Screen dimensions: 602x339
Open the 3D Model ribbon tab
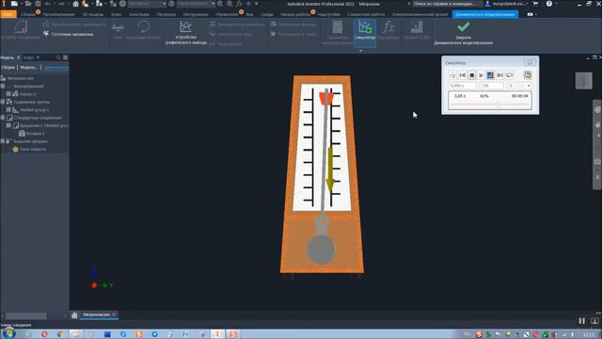pos(93,14)
